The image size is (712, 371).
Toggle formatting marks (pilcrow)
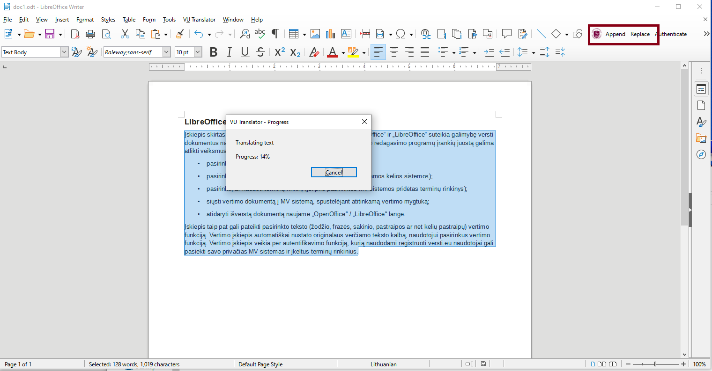click(x=275, y=34)
